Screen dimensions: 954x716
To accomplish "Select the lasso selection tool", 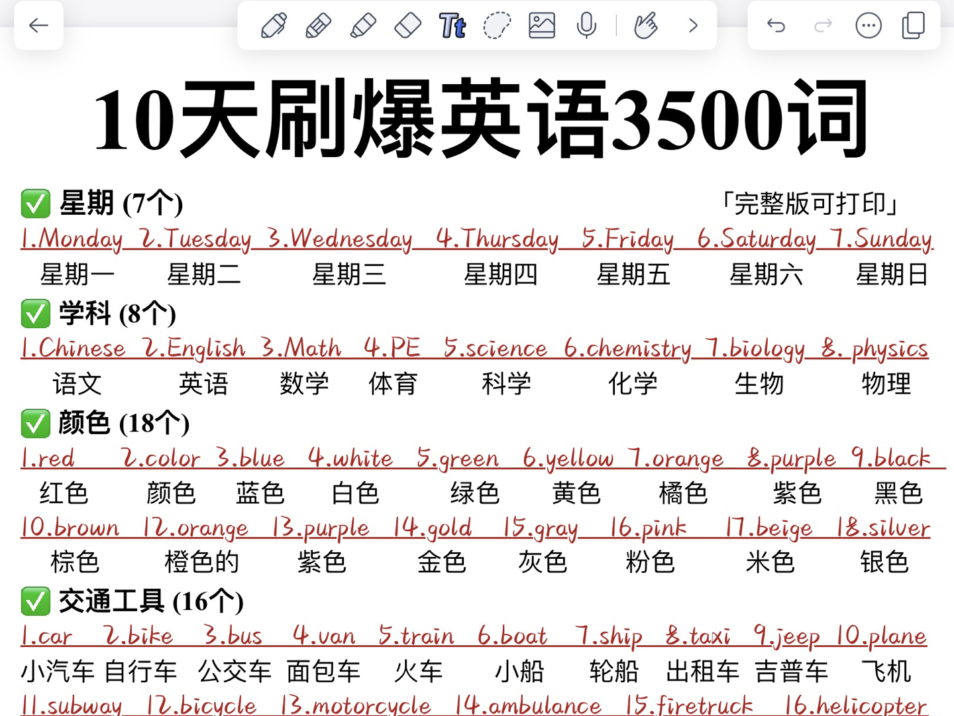I will (x=497, y=26).
